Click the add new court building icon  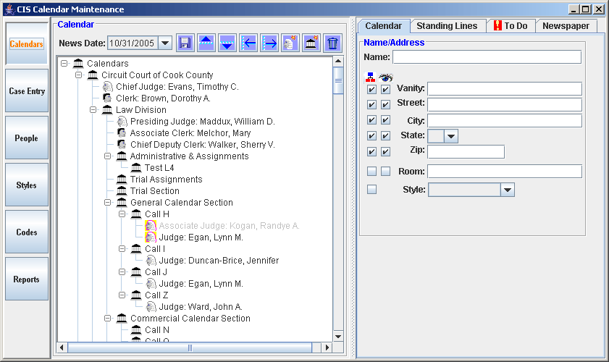point(311,43)
